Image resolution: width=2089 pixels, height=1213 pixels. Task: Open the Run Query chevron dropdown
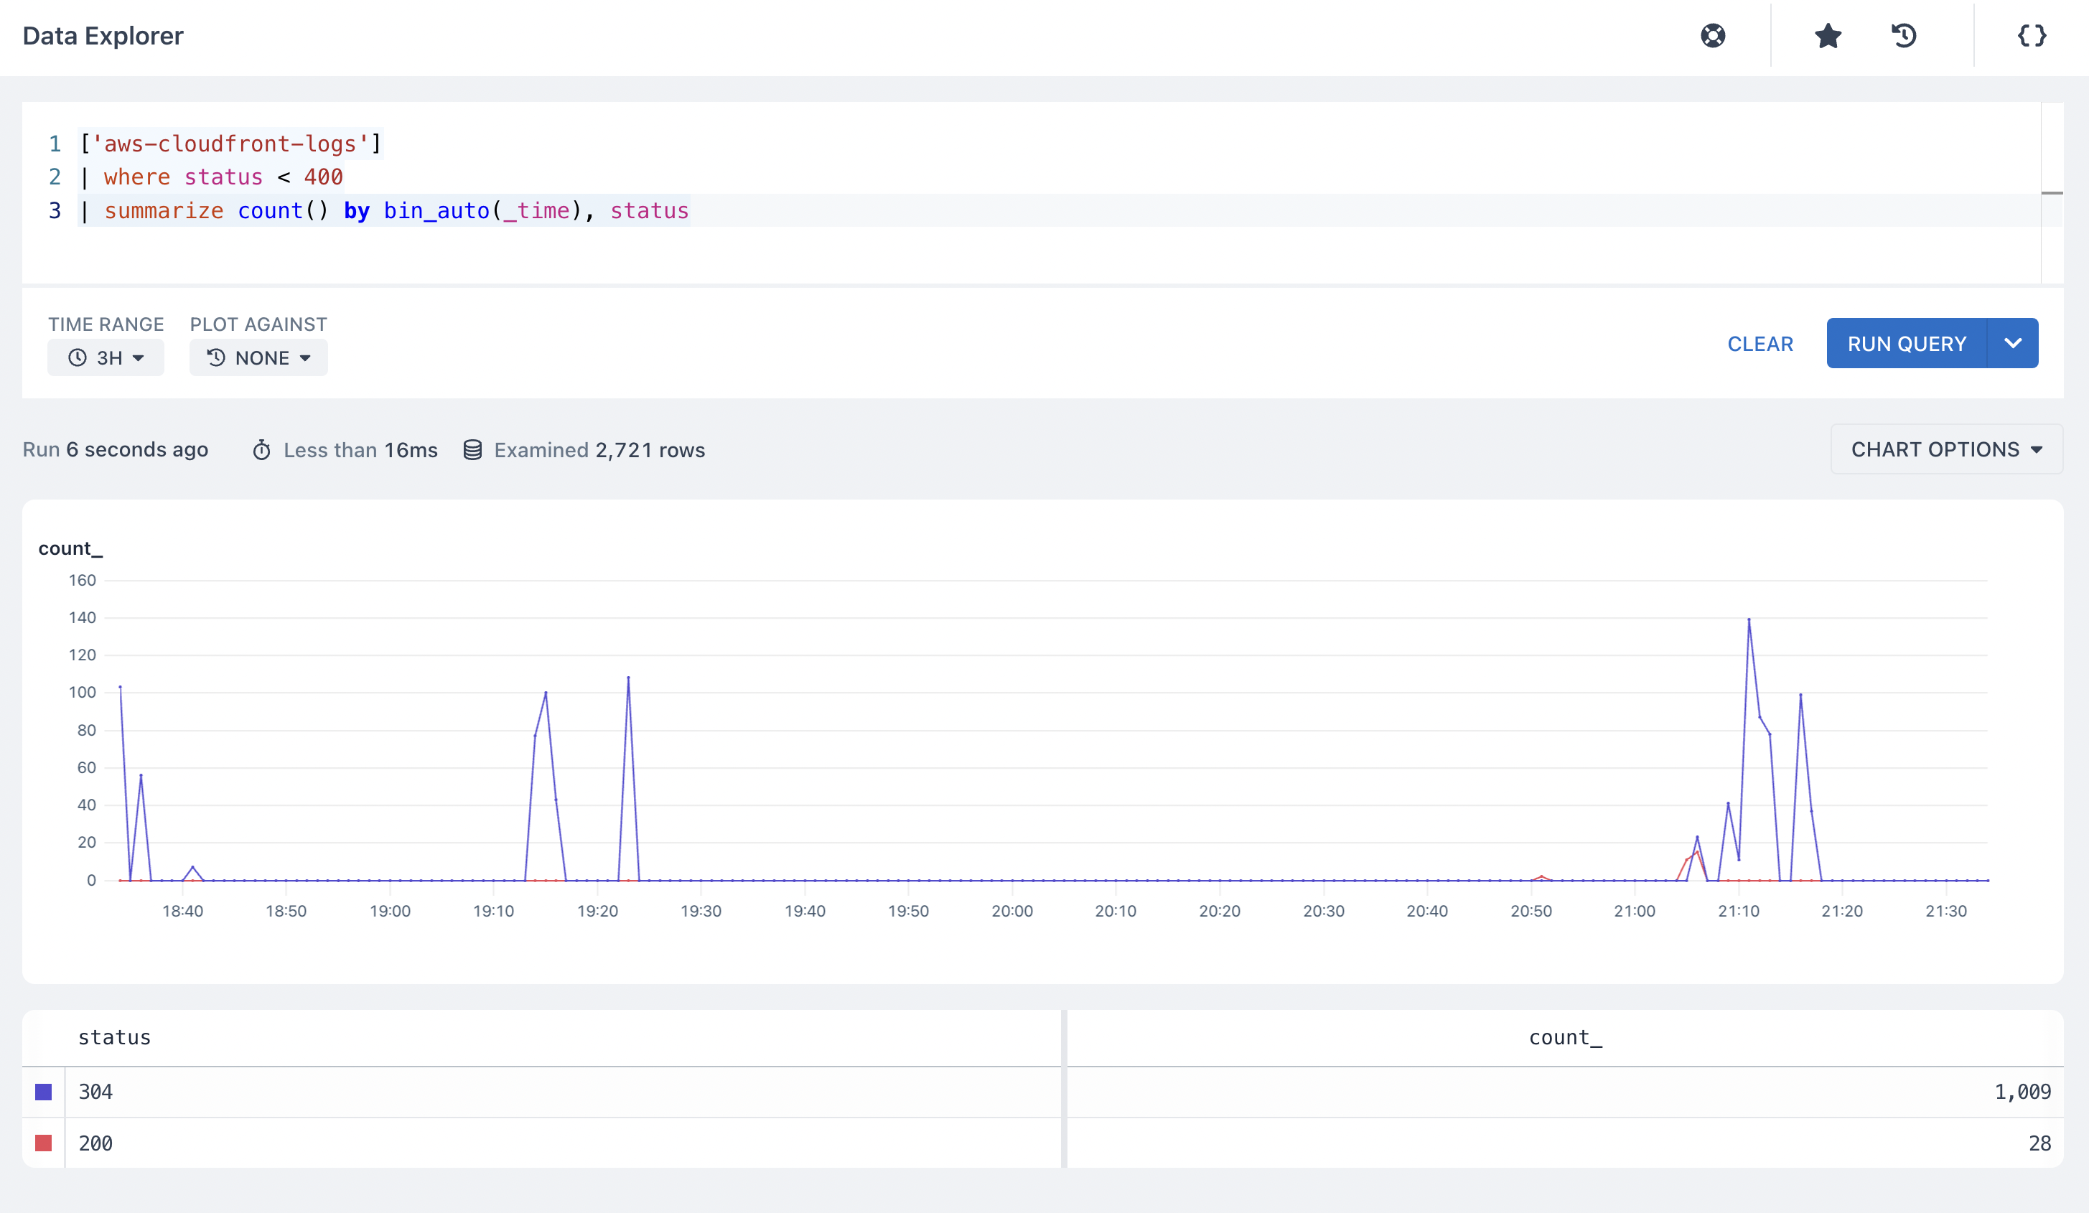(2013, 343)
